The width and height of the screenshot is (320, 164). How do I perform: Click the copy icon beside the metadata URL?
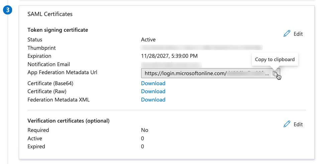275,73
